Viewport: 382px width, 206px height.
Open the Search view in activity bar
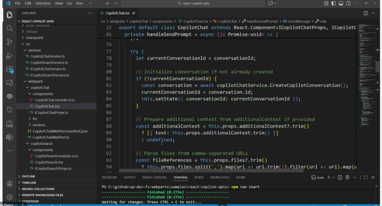click(x=10, y=28)
